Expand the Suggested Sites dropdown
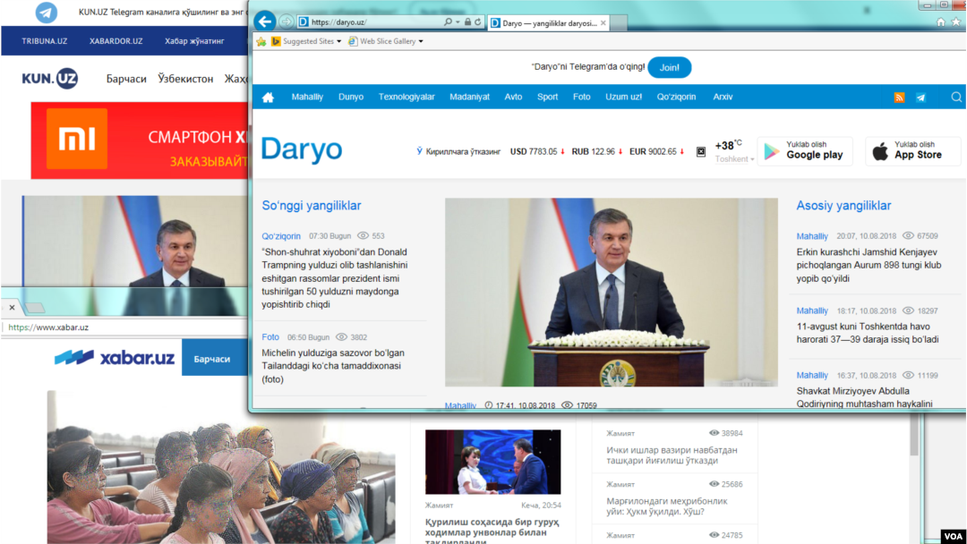This screenshot has width=967, height=544. click(x=338, y=41)
